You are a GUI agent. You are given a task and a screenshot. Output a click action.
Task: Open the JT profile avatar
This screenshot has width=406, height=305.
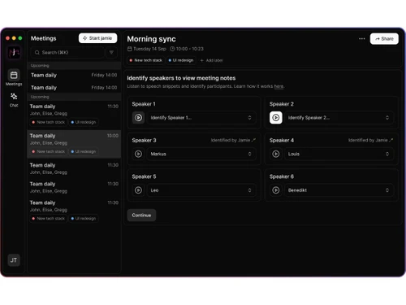(x=14, y=260)
